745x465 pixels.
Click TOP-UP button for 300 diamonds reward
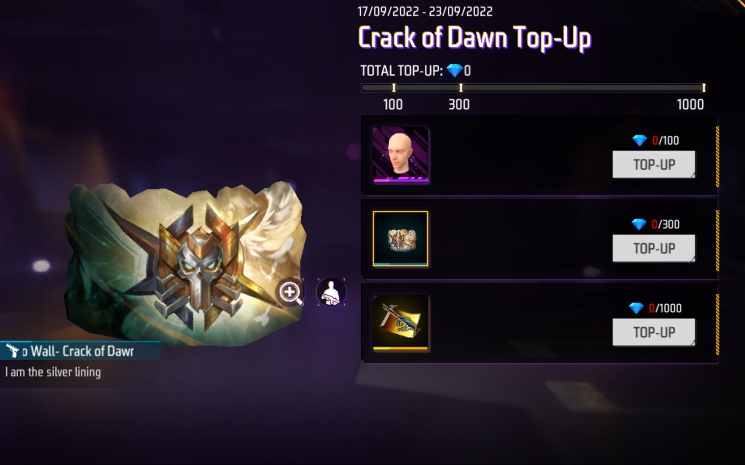coord(654,248)
